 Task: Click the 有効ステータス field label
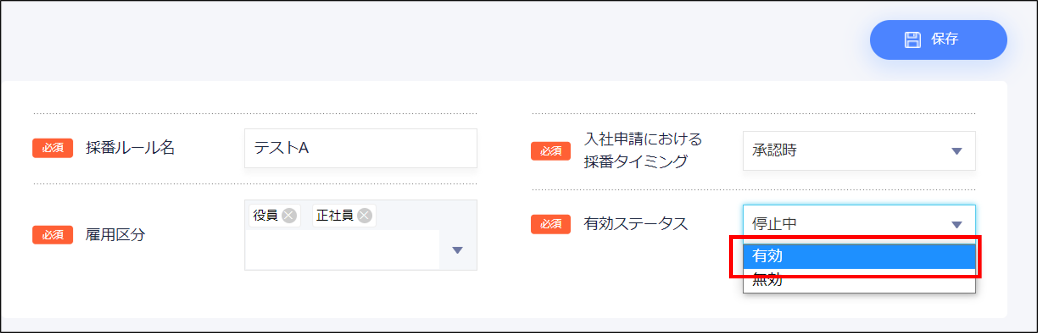tap(635, 224)
